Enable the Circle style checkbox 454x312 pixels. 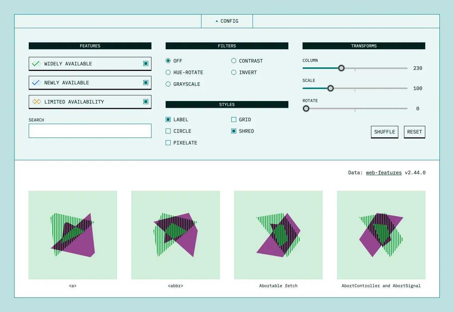click(168, 131)
